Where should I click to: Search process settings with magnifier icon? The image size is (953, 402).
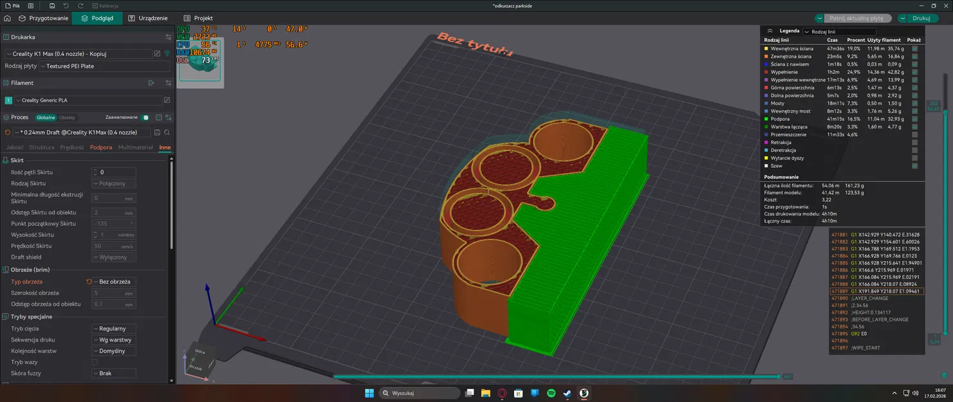click(x=167, y=132)
